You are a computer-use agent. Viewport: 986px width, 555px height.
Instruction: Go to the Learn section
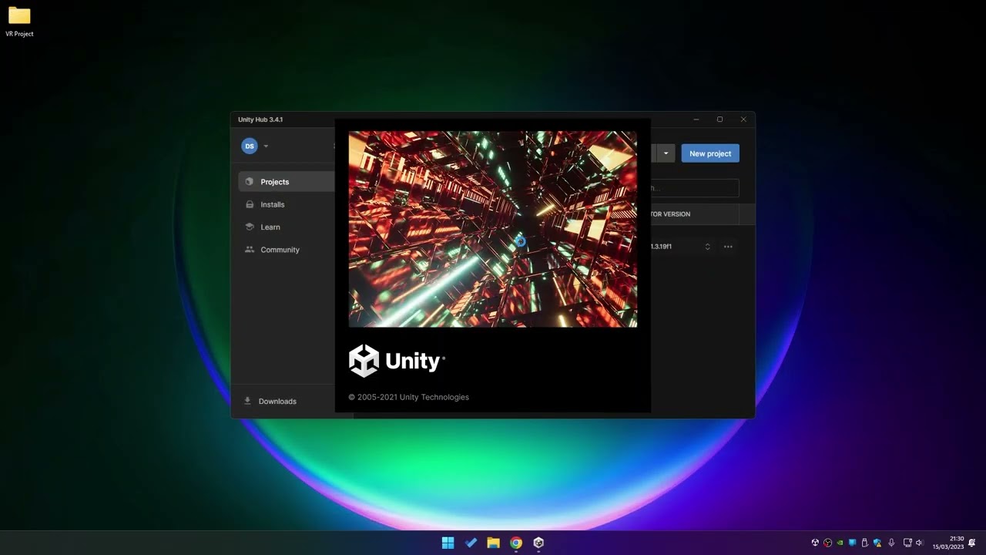[x=270, y=227]
